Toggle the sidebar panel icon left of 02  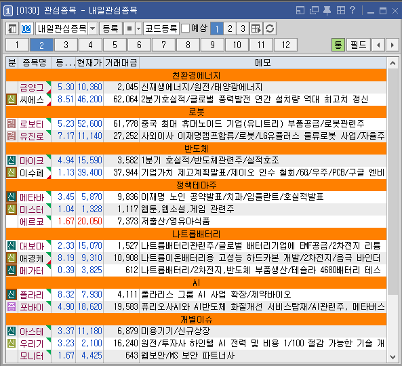12,28
